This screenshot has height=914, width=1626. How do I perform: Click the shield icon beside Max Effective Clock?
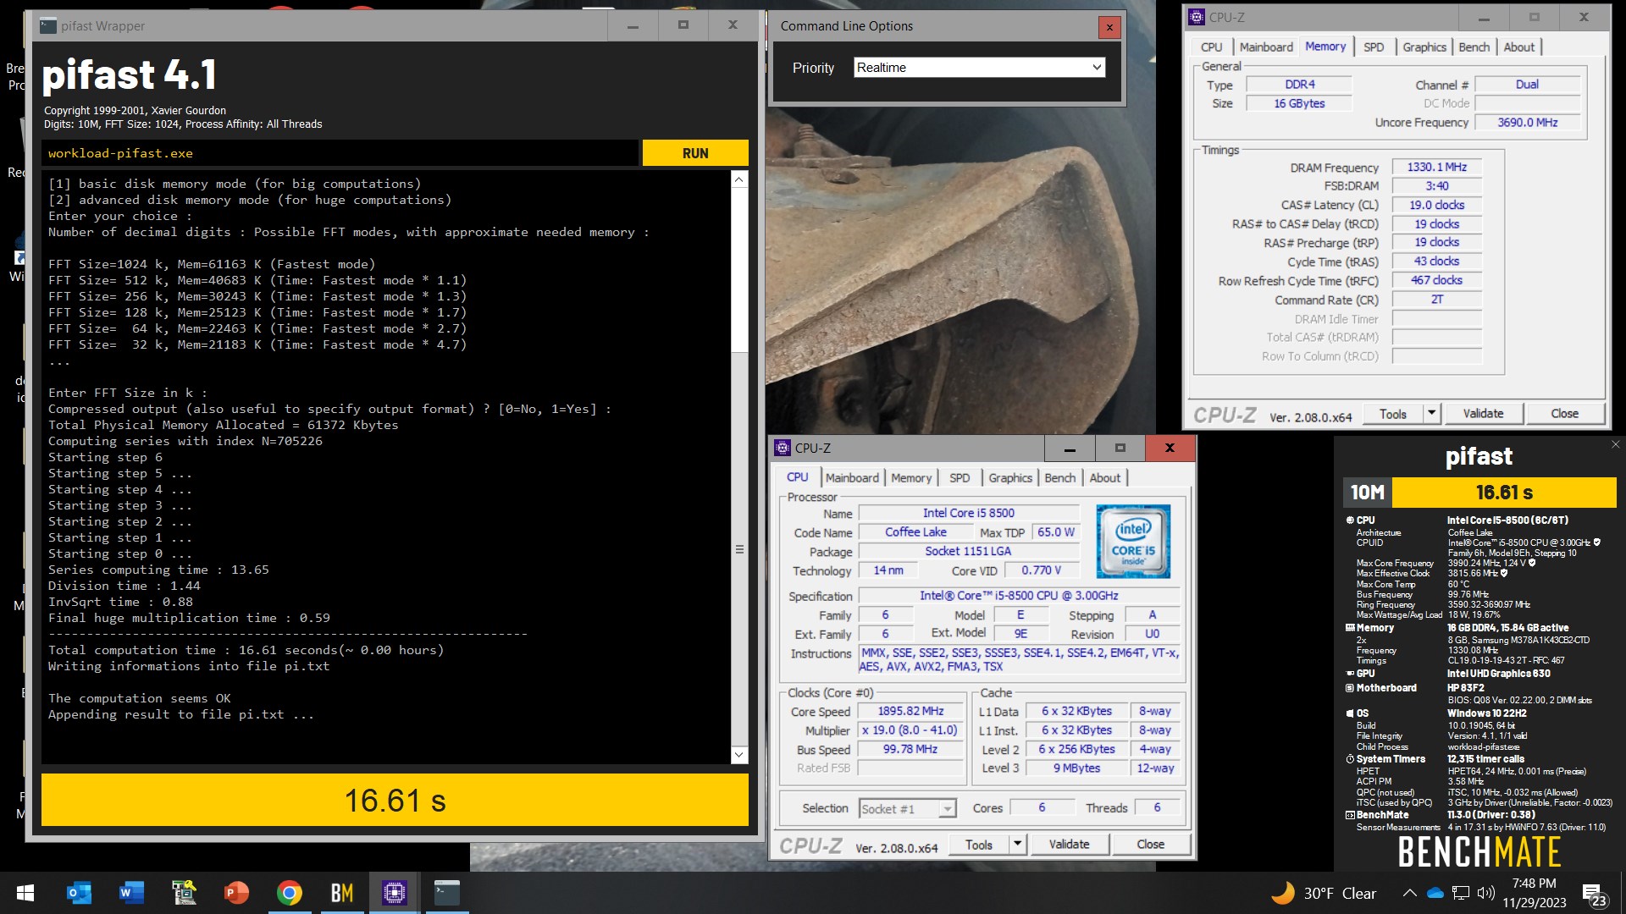pyautogui.click(x=1504, y=573)
